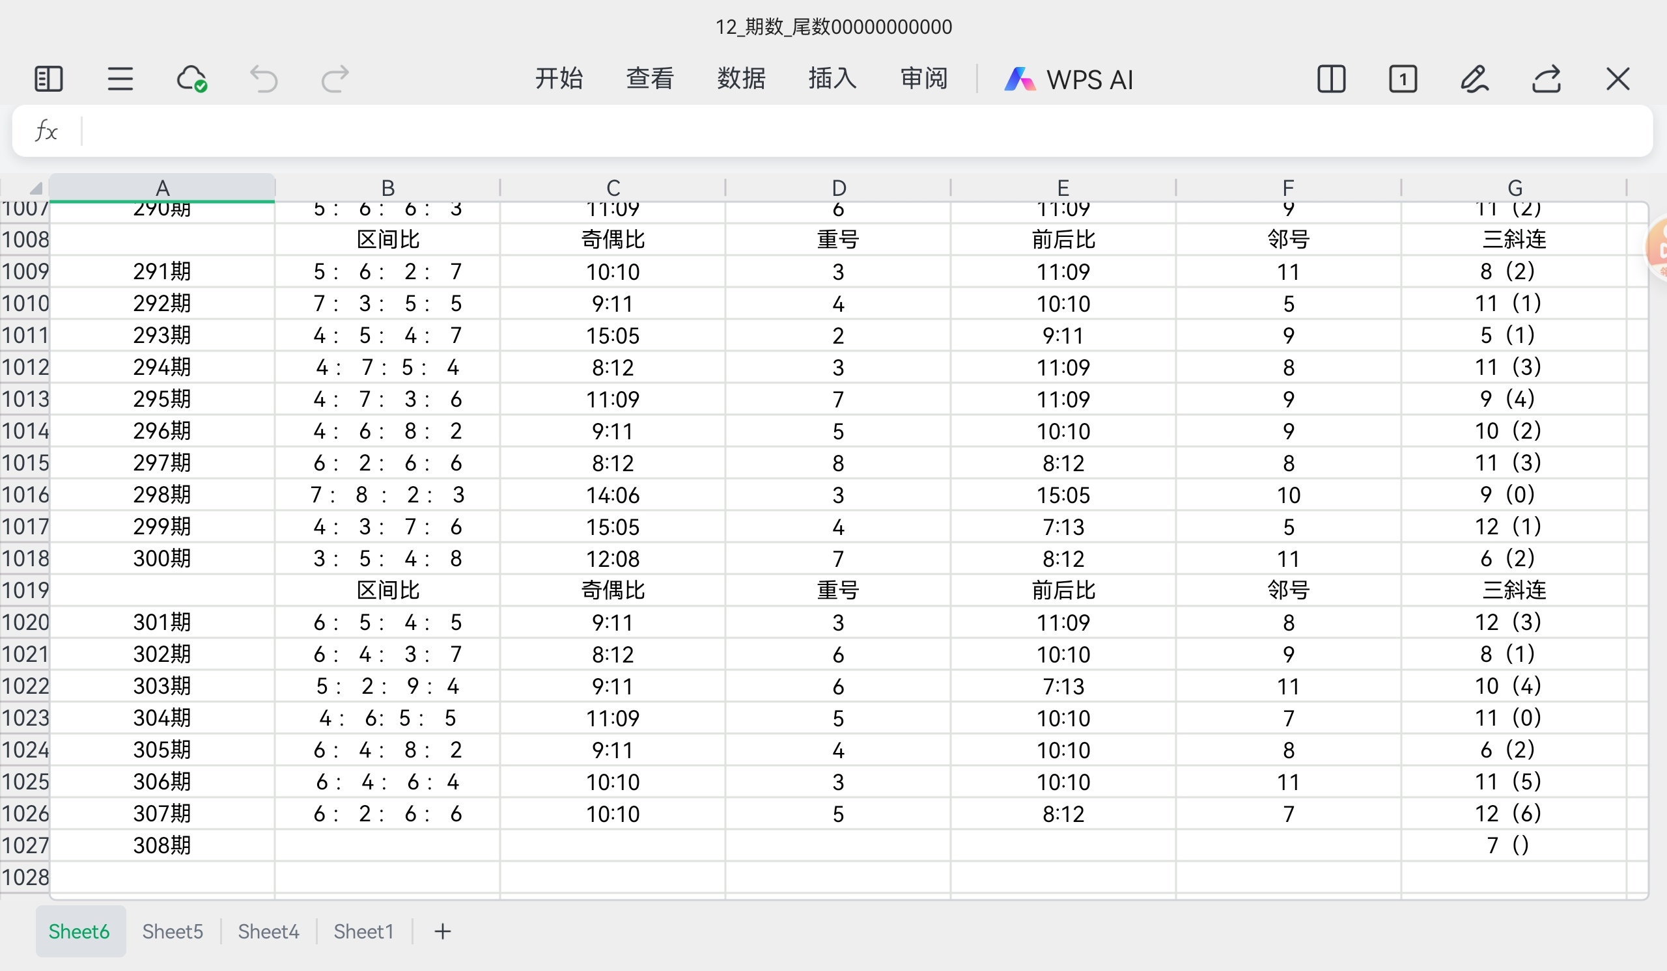Click the fx function icon
This screenshot has height=971, width=1667.
click(46, 131)
